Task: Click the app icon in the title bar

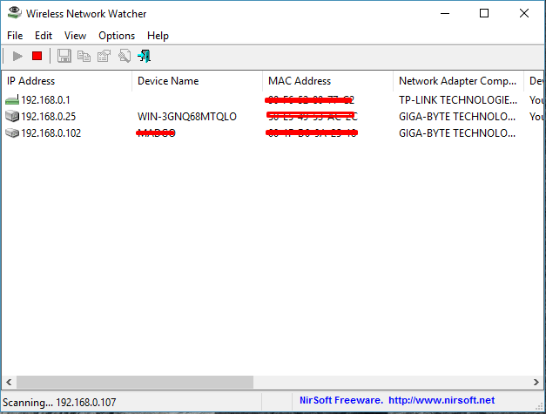Action: pyautogui.click(x=12, y=14)
